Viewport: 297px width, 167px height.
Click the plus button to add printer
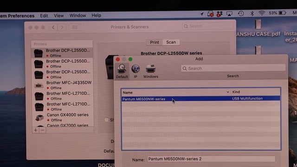(x=35, y=130)
